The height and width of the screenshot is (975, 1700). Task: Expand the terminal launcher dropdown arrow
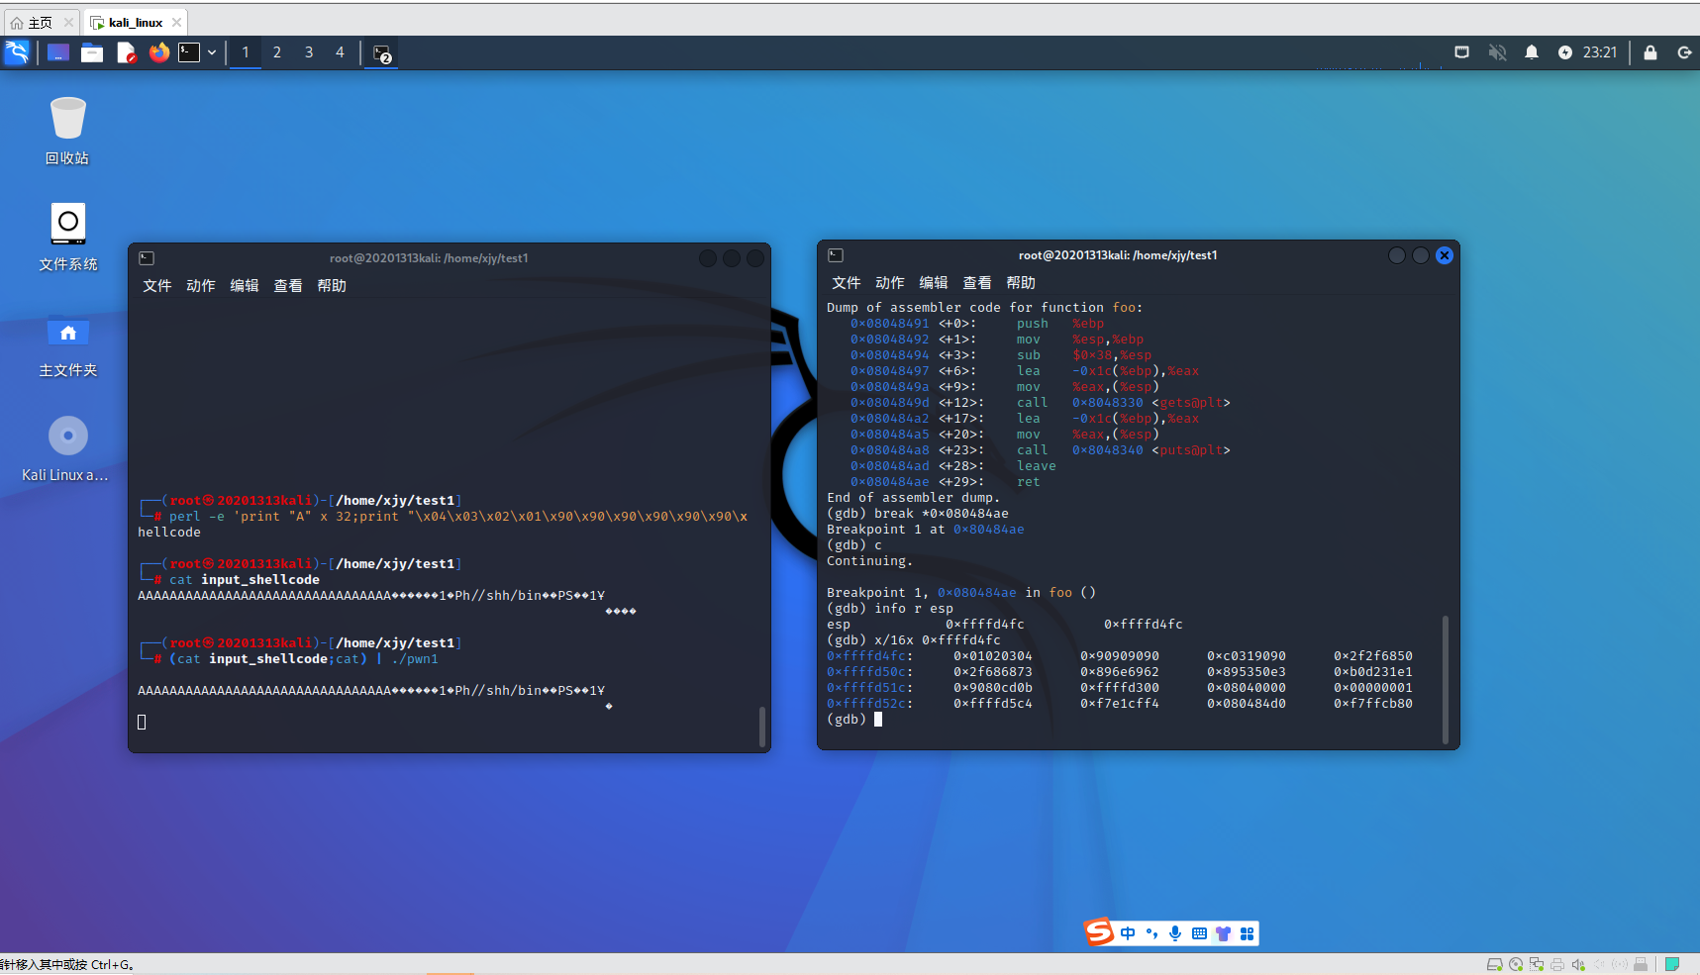point(212,52)
